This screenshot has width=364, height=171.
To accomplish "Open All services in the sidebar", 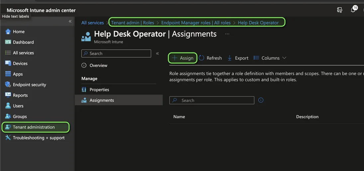I will 23,53.
